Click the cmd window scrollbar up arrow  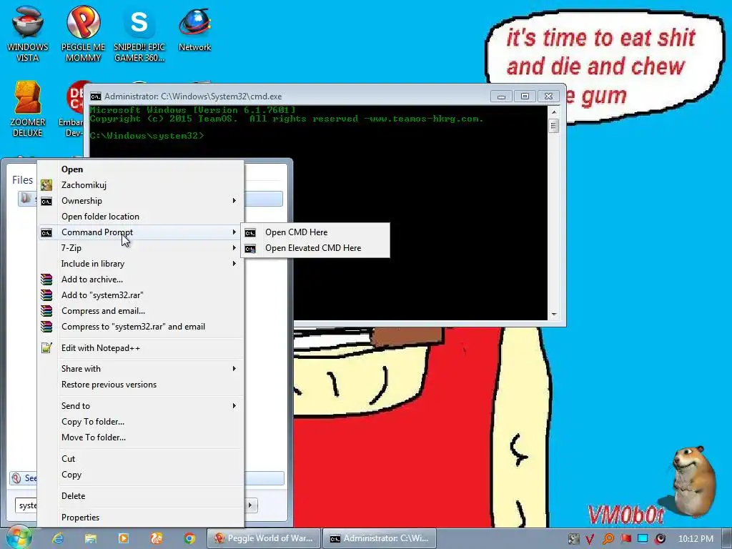click(554, 112)
